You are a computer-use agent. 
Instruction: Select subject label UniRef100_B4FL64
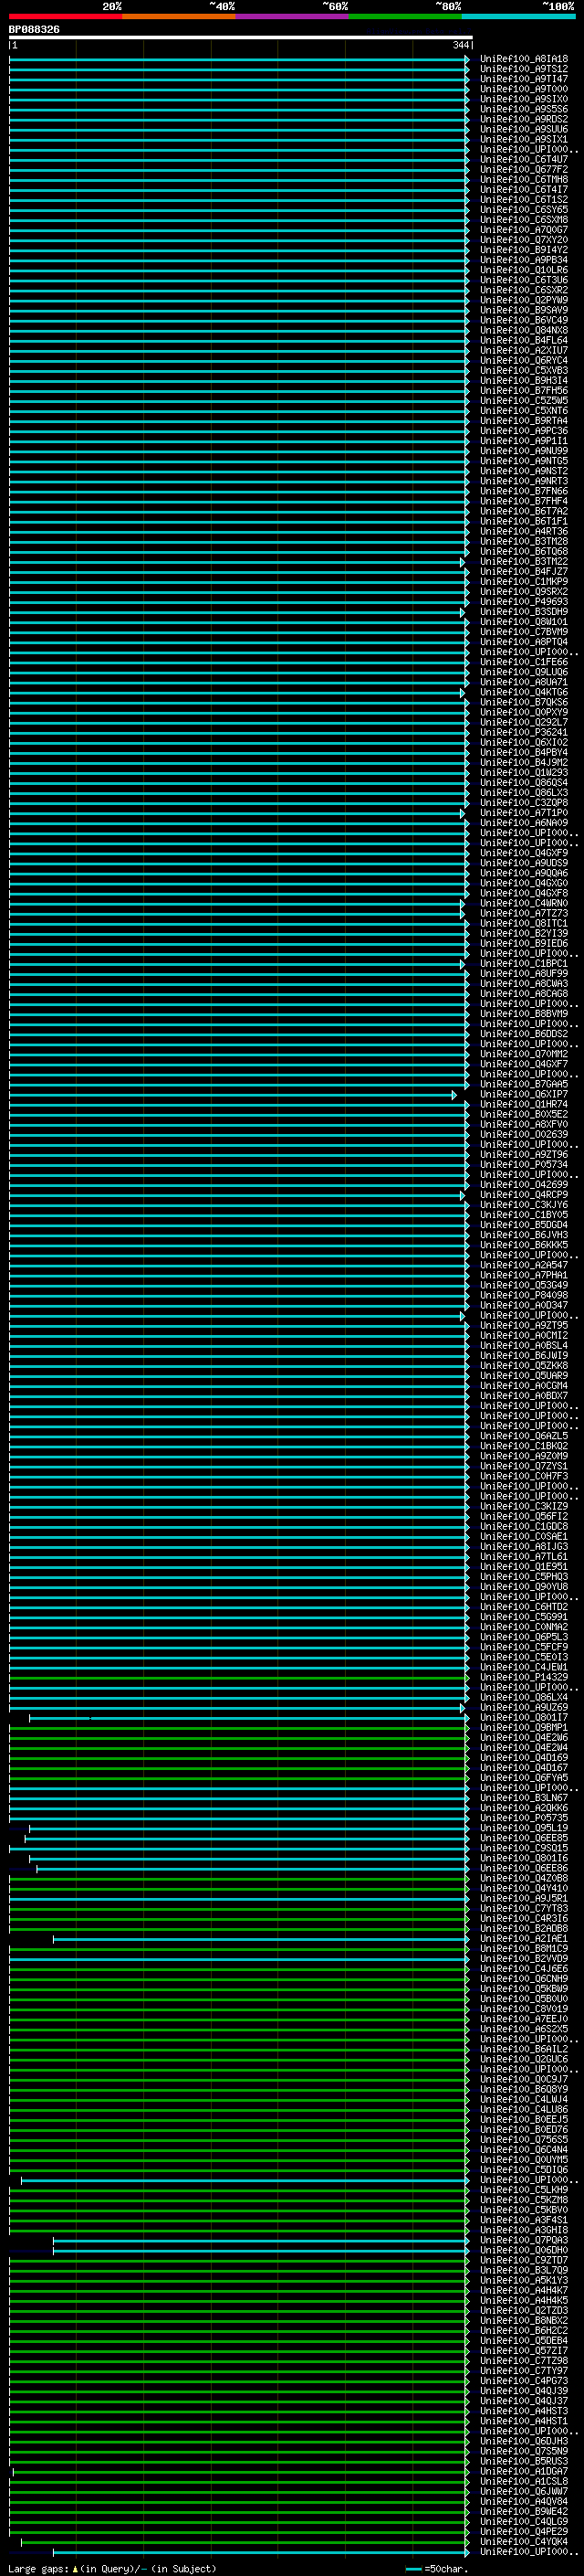click(523, 340)
